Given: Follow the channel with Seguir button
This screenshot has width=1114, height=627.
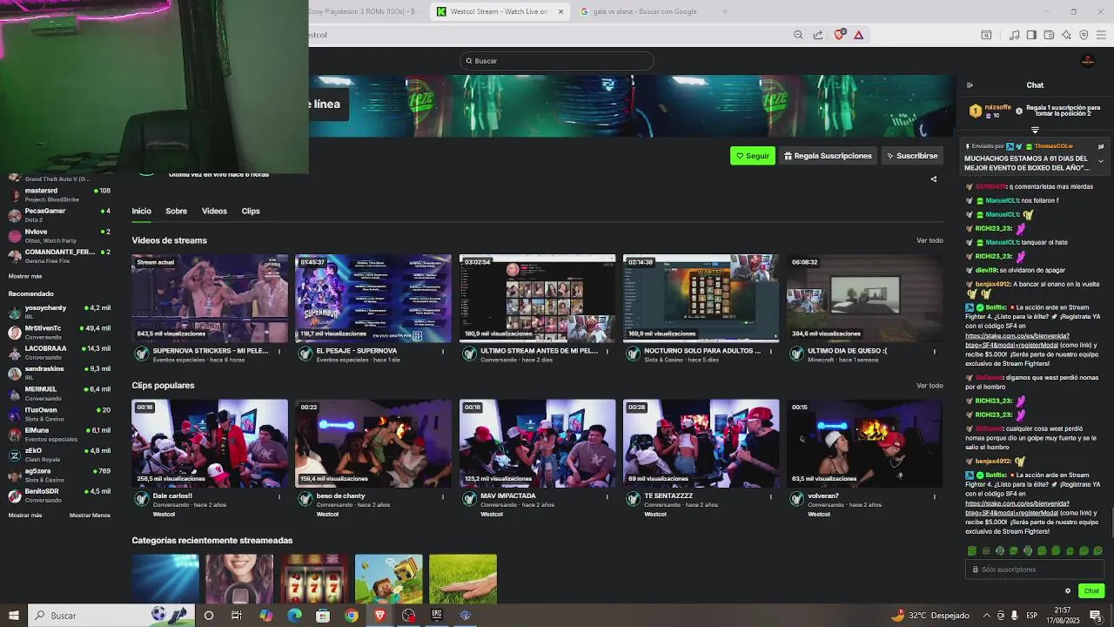Looking at the screenshot, I should click(x=753, y=156).
